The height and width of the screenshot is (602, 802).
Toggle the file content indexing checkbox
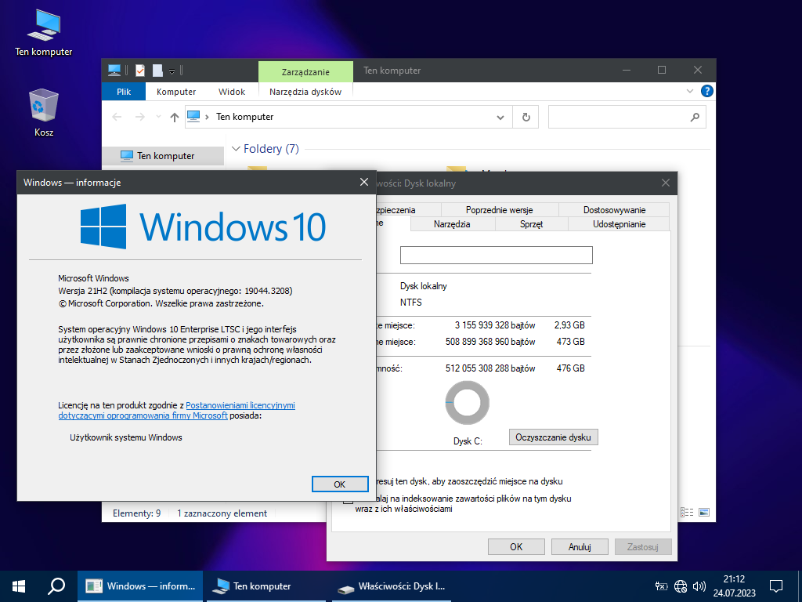[x=348, y=499]
